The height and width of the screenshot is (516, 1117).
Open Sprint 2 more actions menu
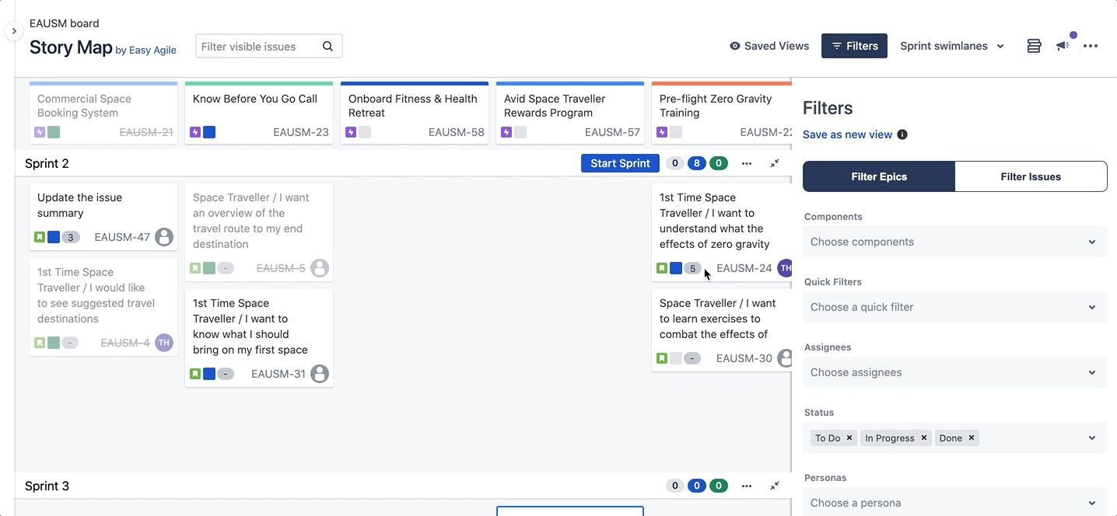pyautogui.click(x=747, y=163)
